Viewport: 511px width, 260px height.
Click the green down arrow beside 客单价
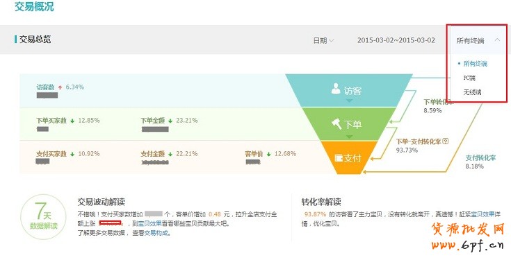[x=268, y=154]
